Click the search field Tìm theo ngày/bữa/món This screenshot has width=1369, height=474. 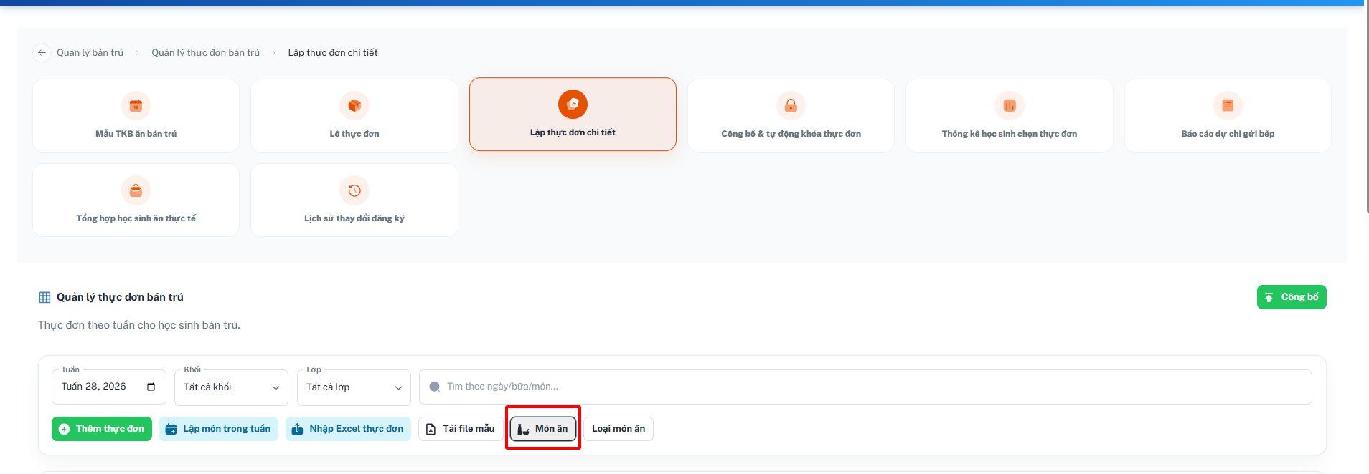(865, 387)
